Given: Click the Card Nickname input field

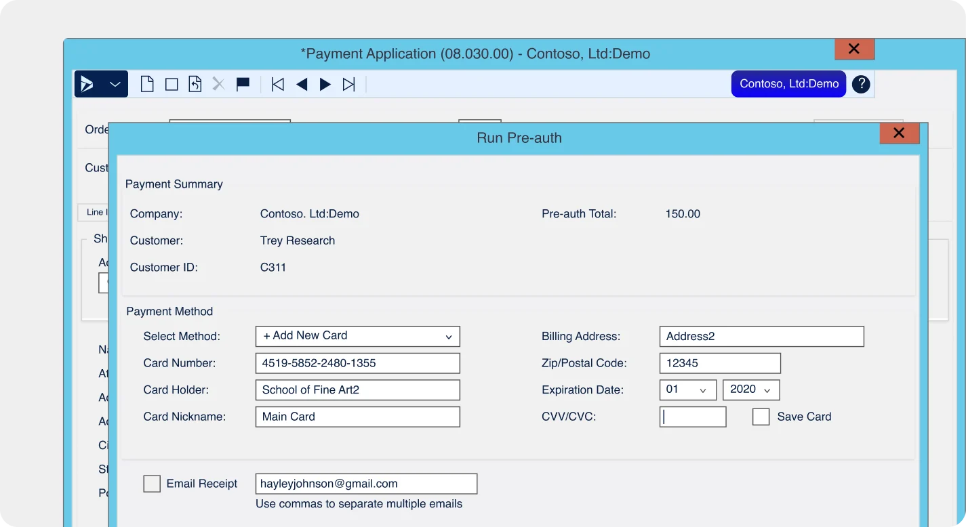Looking at the screenshot, I should tap(358, 417).
